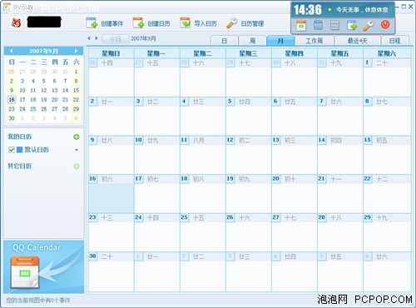
Task: Open the dropdown arrow for 默认日历
Action: [77, 150]
